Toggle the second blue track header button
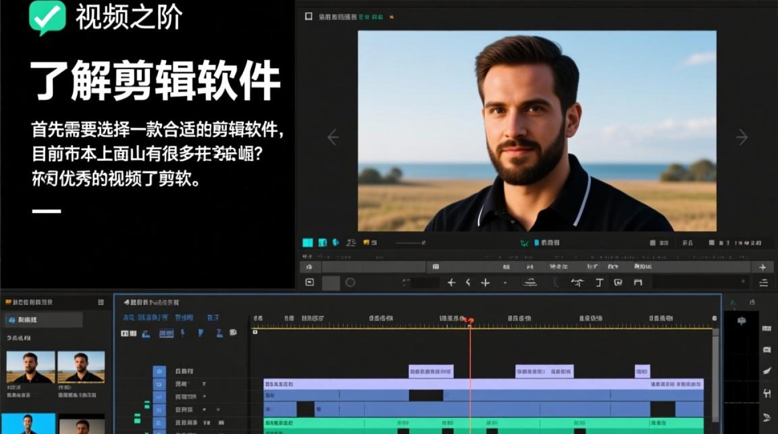Viewport: 778px width, 434px height. tap(159, 384)
